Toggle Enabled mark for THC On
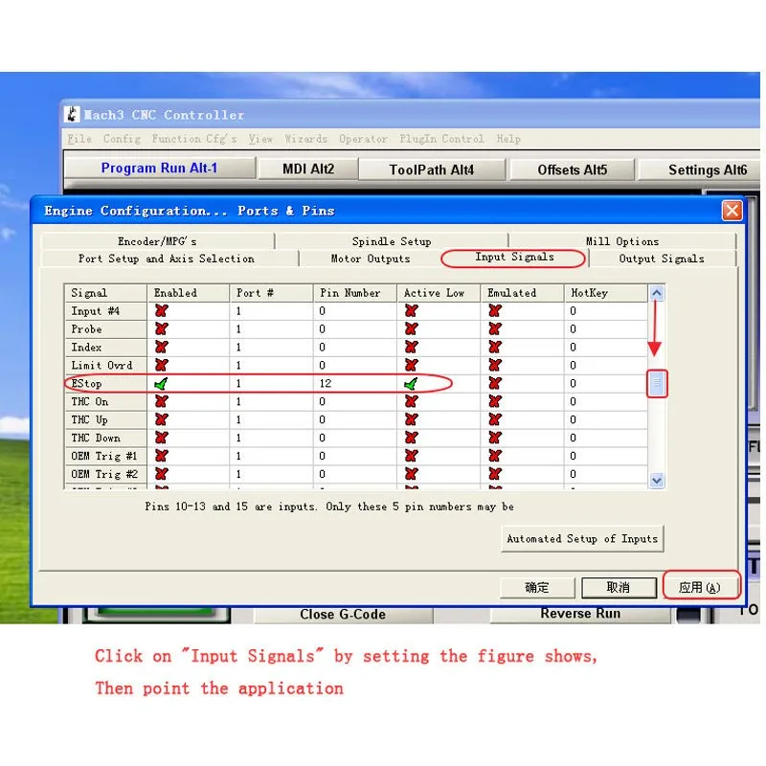Screen dimensions: 766x766 coord(161,401)
